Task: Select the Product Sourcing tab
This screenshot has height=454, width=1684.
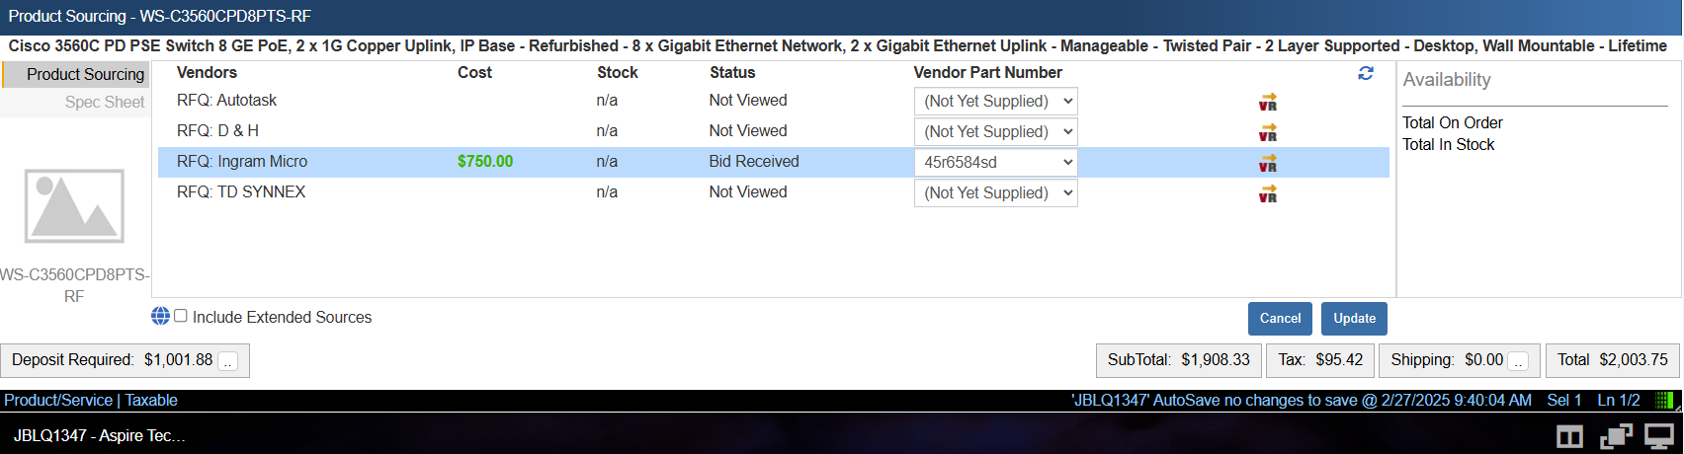Action: pyautogui.click(x=85, y=74)
